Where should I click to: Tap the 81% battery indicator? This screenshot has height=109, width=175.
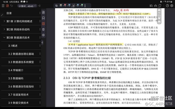(x=170, y=2)
